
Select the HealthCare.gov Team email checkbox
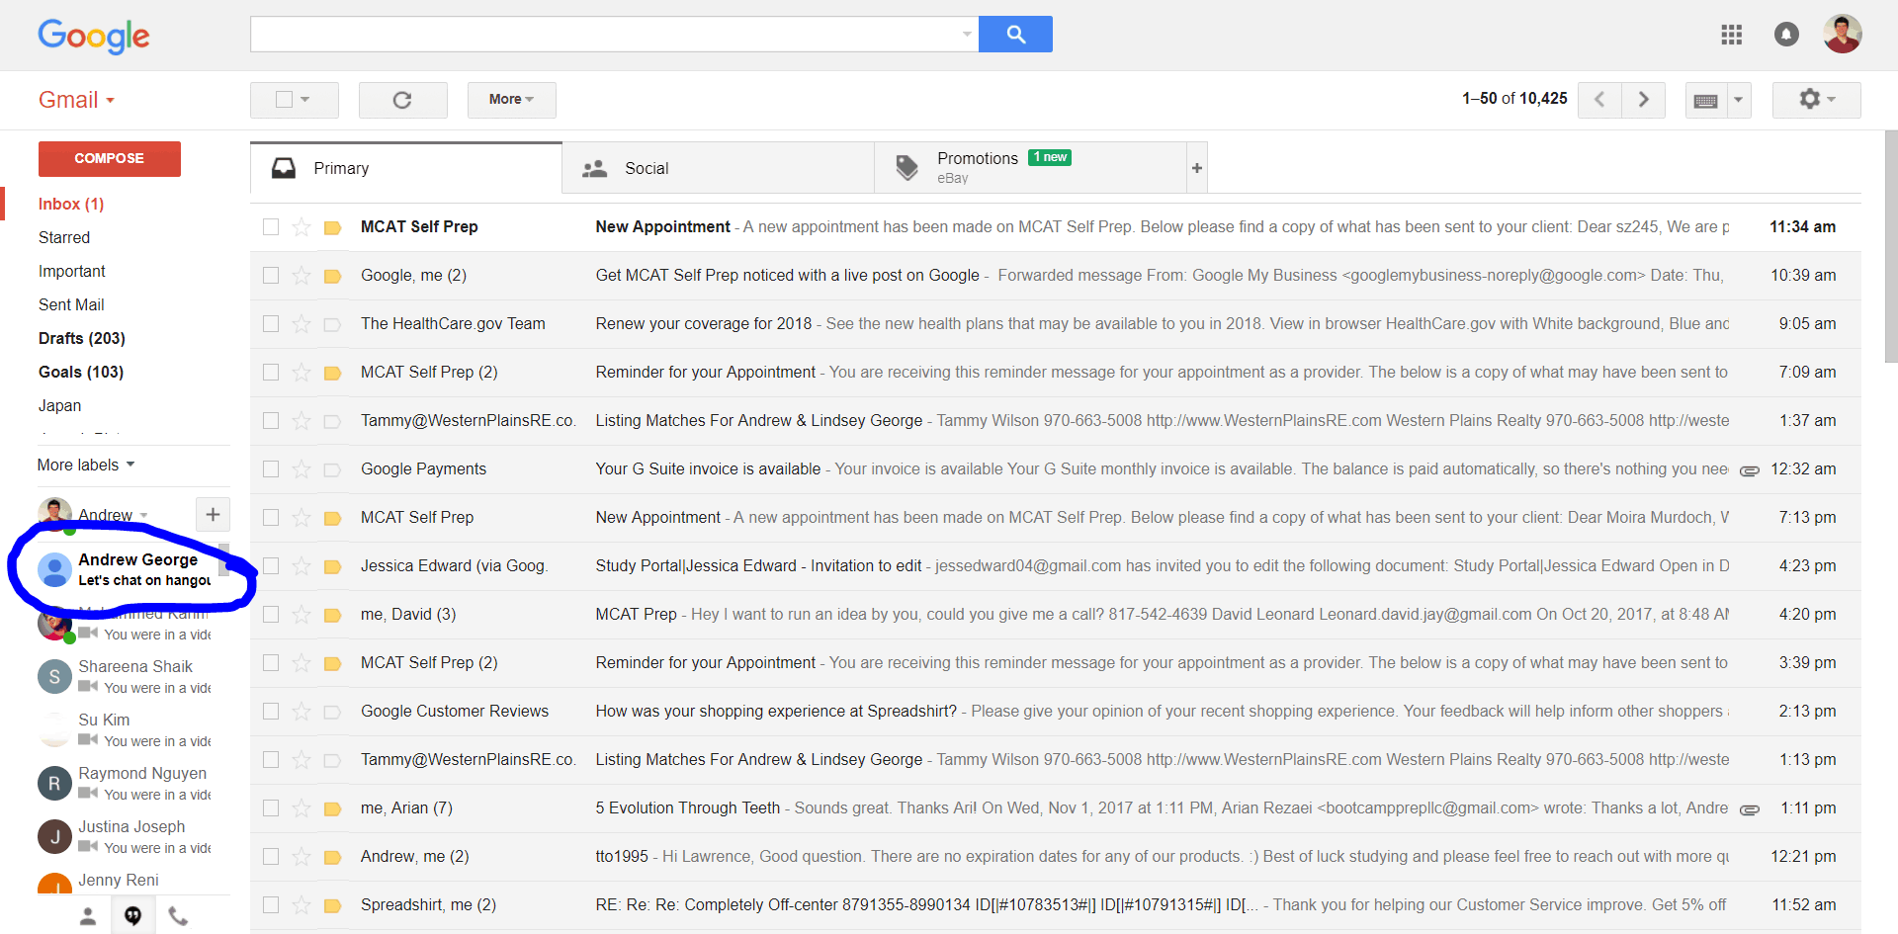pos(271,324)
